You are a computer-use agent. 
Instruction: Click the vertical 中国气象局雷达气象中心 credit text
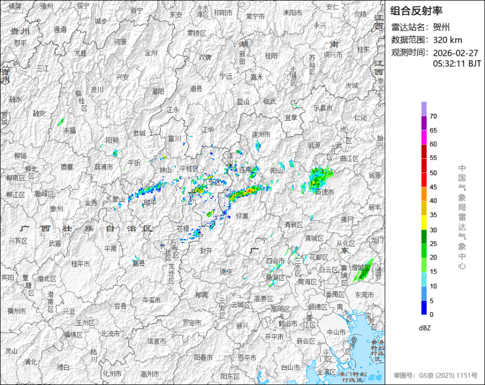(462, 217)
